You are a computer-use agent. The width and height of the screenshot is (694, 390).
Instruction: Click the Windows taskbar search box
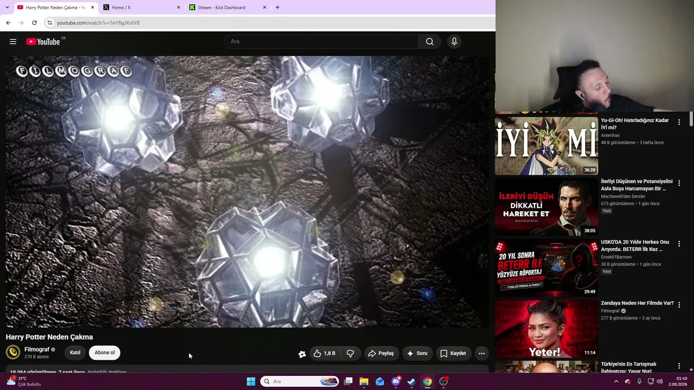(x=300, y=381)
